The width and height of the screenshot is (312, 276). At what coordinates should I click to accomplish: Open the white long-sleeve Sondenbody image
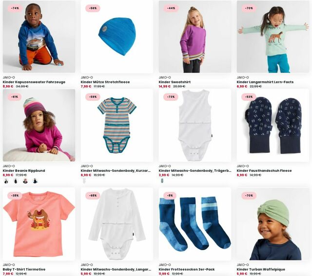coord(117,224)
